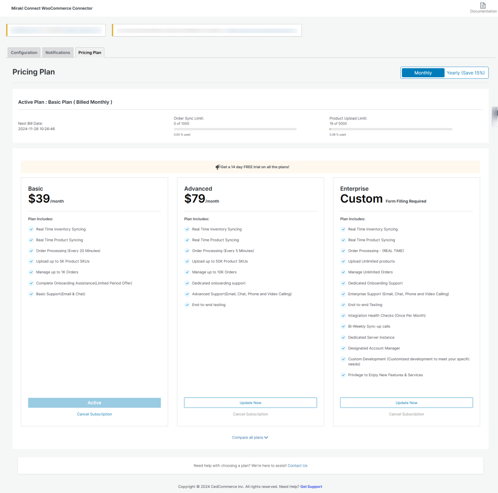This screenshot has width=498, height=493.
Task: Click checkmark beside Manage Unlimited Orders
Action: [x=343, y=272]
